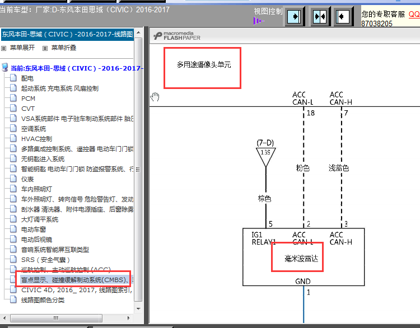Click the 棕色 wire color label
This screenshot has height=328, width=420.
pyautogui.click(x=264, y=199)
